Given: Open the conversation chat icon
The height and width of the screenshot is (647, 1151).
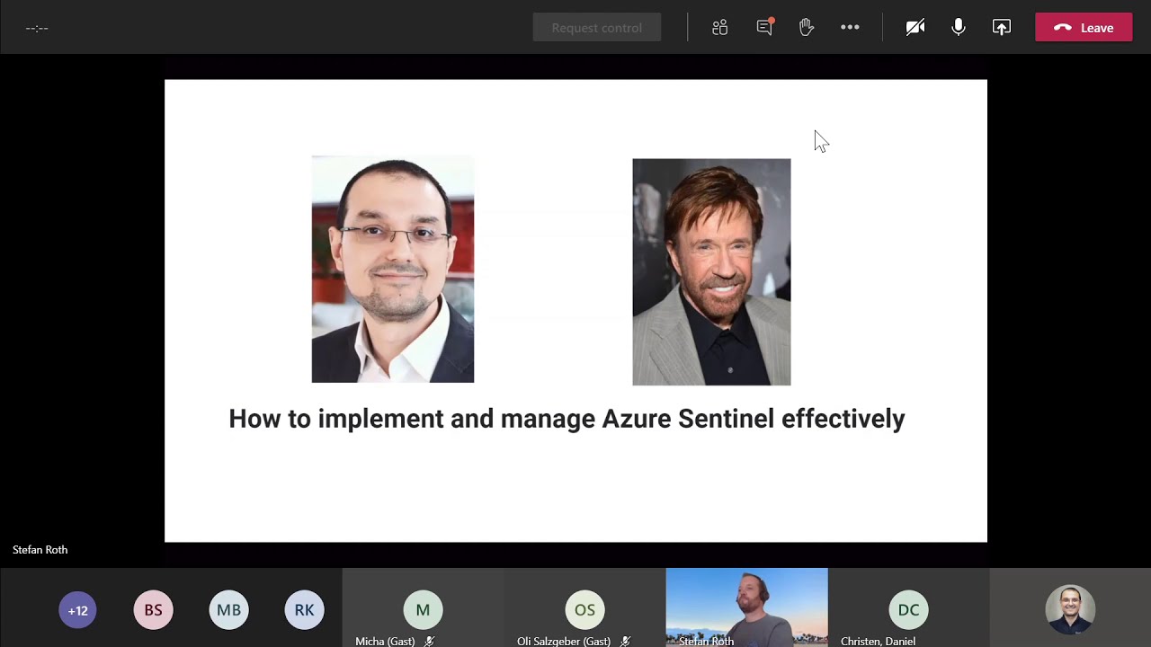Looking at the screenshot, I should coord(764,28).
